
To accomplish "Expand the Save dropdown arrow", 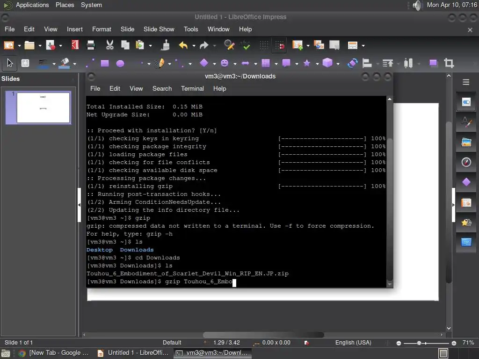I will pyautogui.click(x=60, y=46).
